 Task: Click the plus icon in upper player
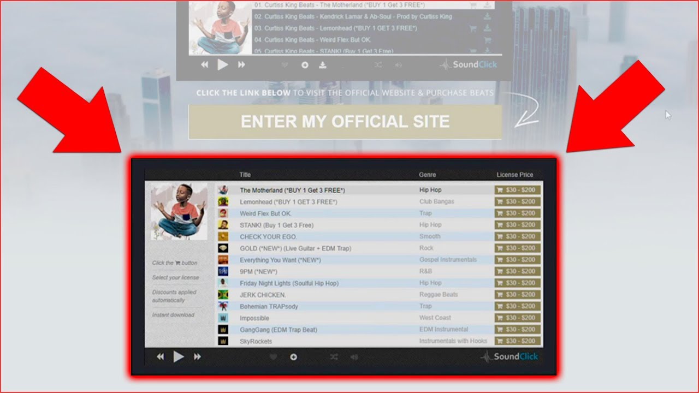coord(305,65)
